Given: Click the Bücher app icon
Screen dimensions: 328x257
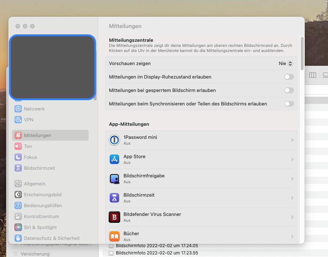Looking at the screenshot, I should [114, 236].
